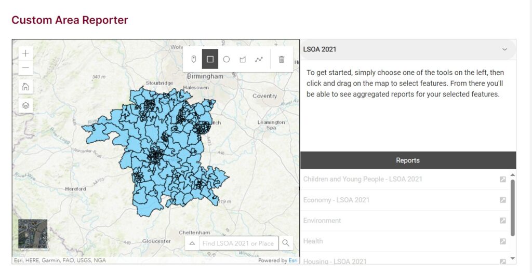The width and height of the screenshot is (532, 273).
Task: Switch basemap via satellite thumbnail
Action: pos(33,234)
